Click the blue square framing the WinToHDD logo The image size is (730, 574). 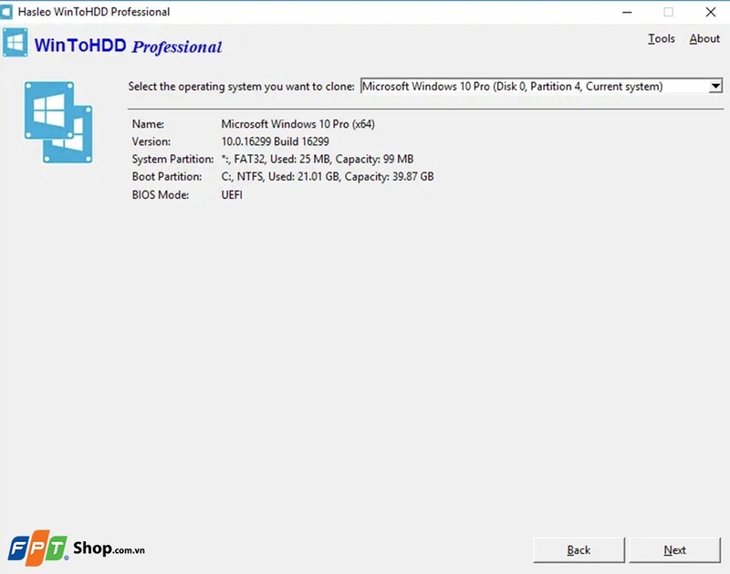click(x=15, y=43)
